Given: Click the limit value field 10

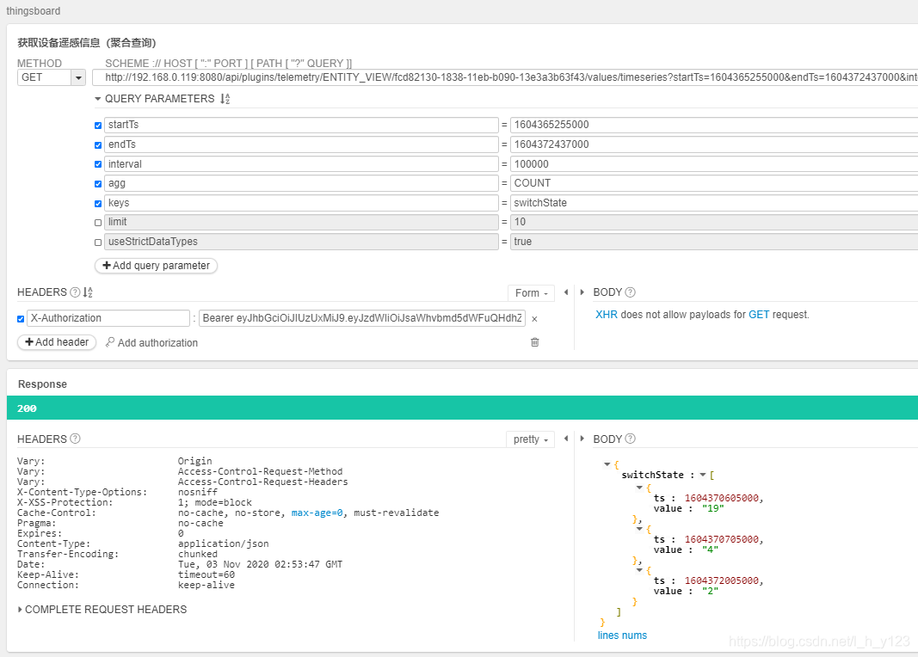Looking at the screenshot, I should [x=714, y=223].
